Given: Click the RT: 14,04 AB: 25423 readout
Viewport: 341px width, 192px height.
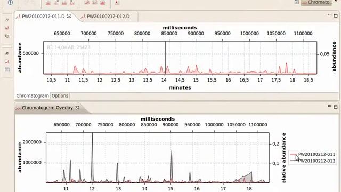Looking at the screenshot, I should click(x=68, y=47).
